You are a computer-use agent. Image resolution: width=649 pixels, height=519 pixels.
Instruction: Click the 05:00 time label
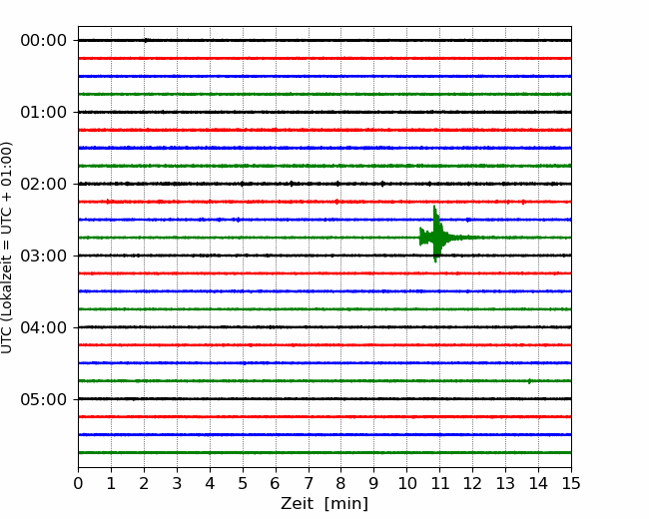pos(44,399)
